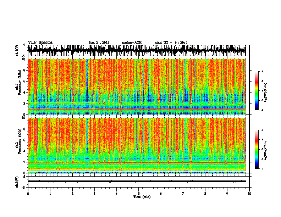Click the "2" tick on the time axis
281x217 pixels.
tap(72, 194)
